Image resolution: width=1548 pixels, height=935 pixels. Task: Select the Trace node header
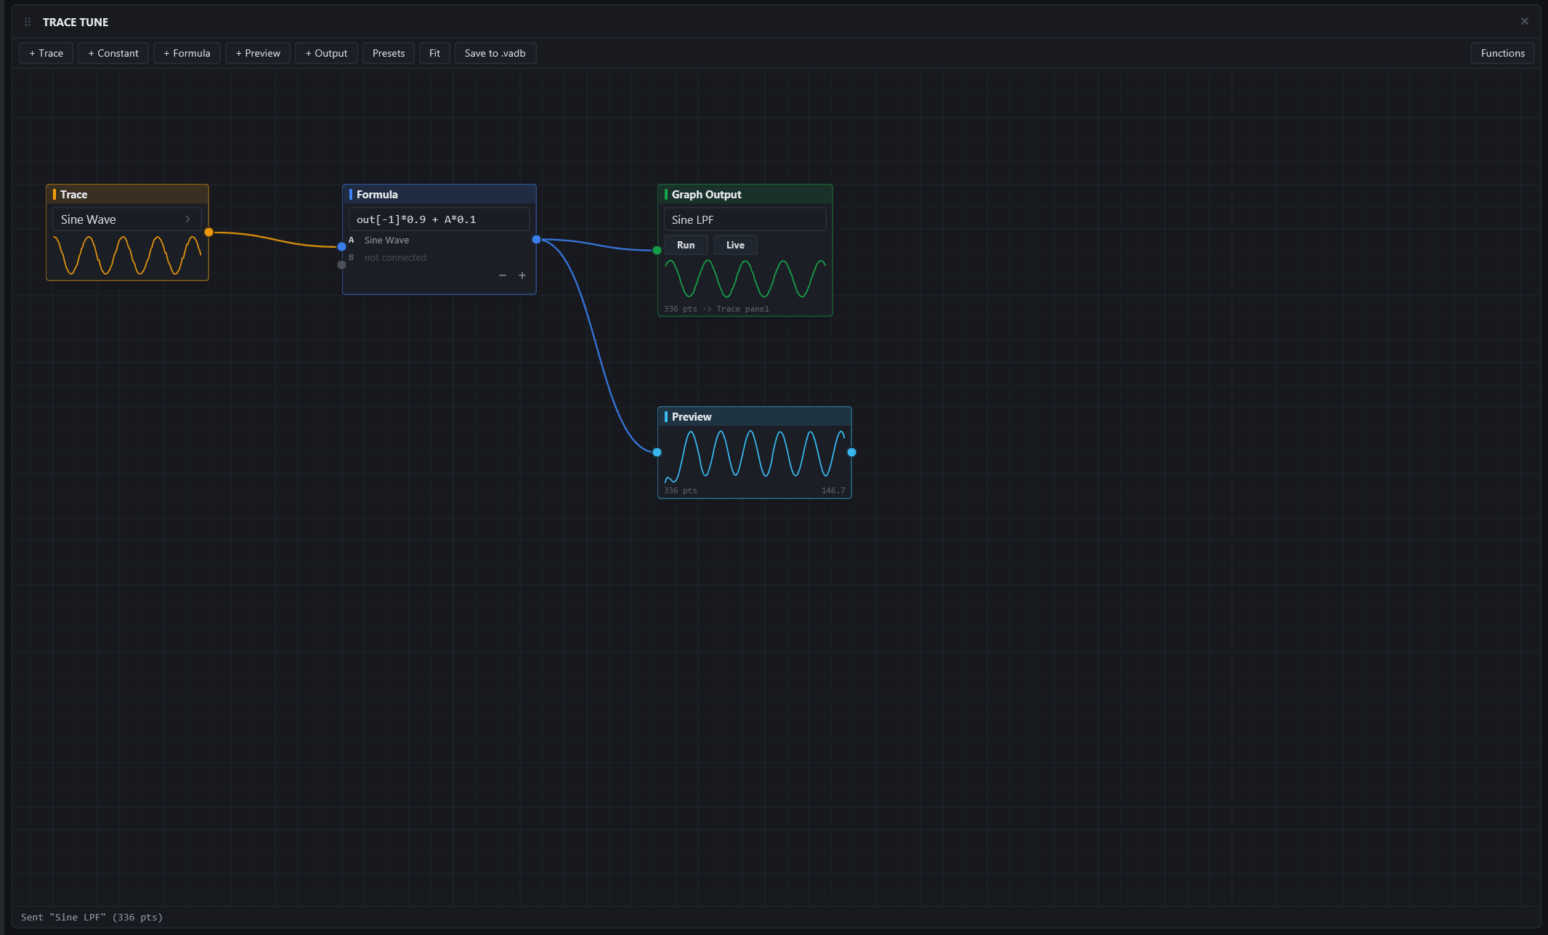(127, 194)
